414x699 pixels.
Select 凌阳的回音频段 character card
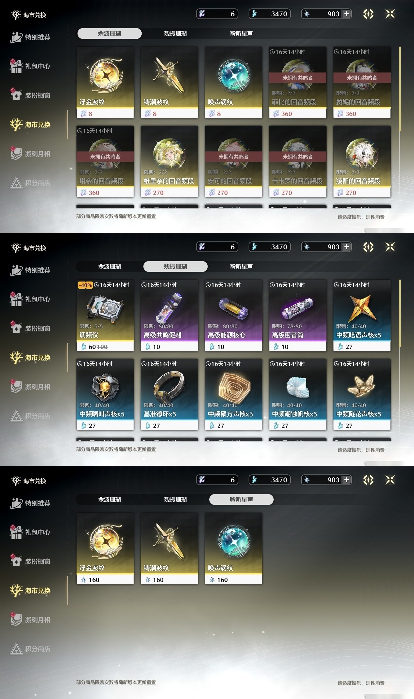point(362,161)
